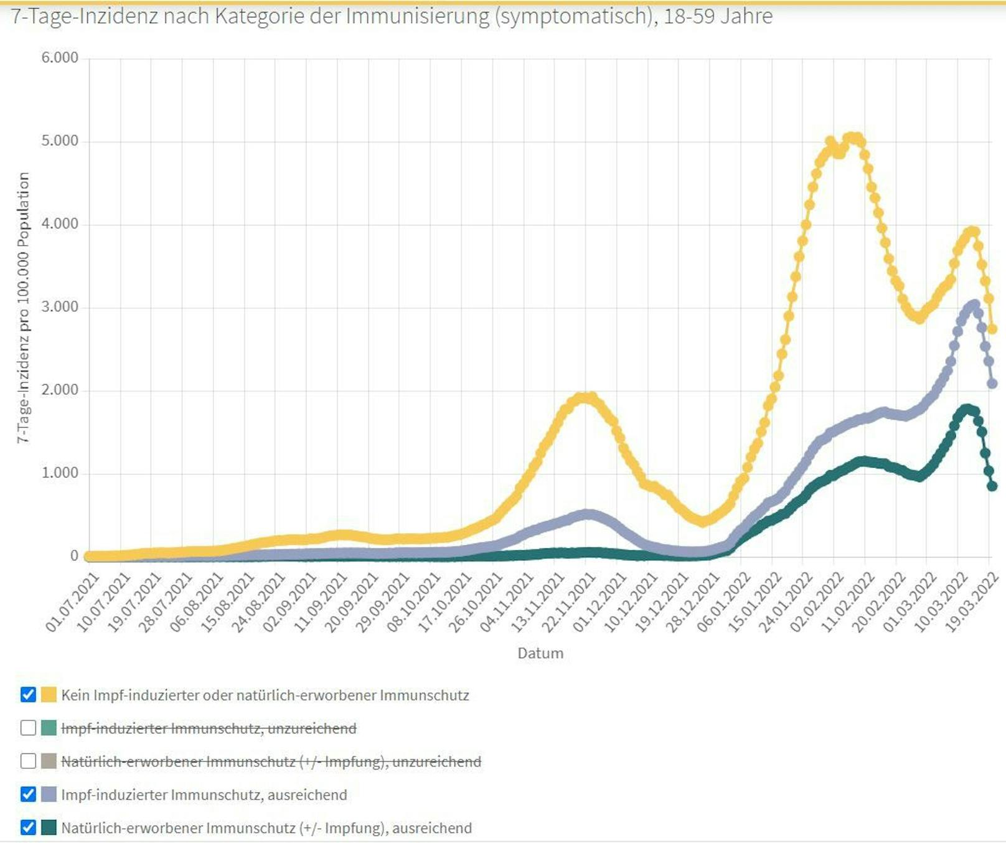This screenshot has width=1006, height=843.
Task: Click legend label 'Impf-induzierter Immunschutz, ausreichend'
Action: pyautogui.click(x=204, y=795)
